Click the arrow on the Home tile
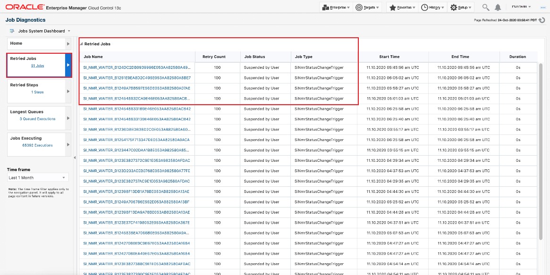The width and height of the screenshot is (550, 275). [x=68, y=44]
